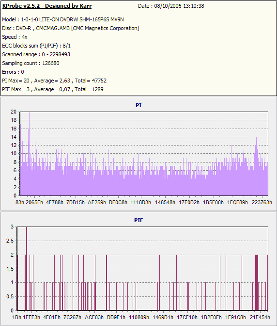Click the 20 label on PI y-axis
The width and height of the screenshot is (277, 326).
pos(14,112)
